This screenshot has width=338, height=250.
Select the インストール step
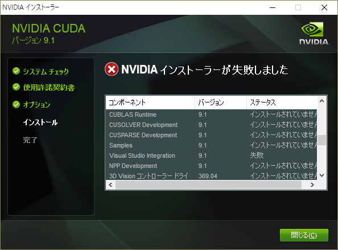40,122
